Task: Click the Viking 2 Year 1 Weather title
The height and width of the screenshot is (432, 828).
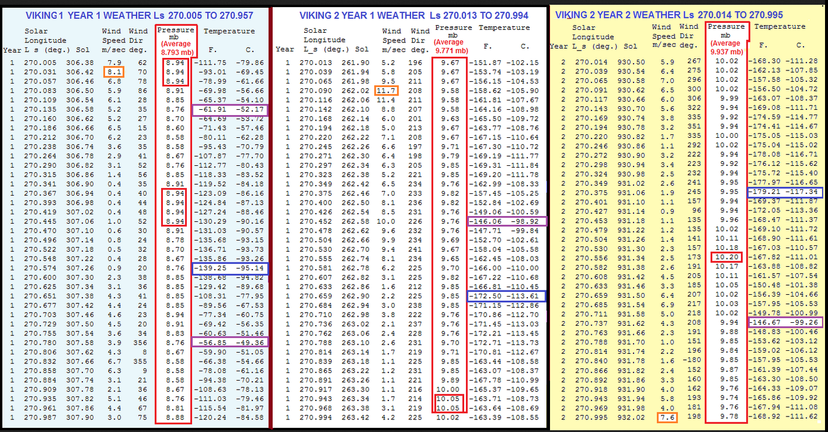Action: tap(414, 16)
